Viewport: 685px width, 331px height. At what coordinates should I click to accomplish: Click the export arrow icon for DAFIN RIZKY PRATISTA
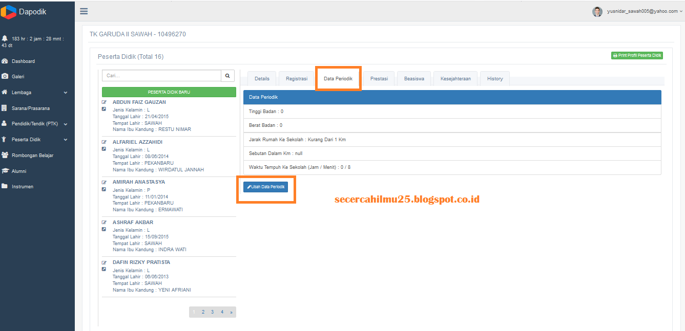tap(104, 269)
